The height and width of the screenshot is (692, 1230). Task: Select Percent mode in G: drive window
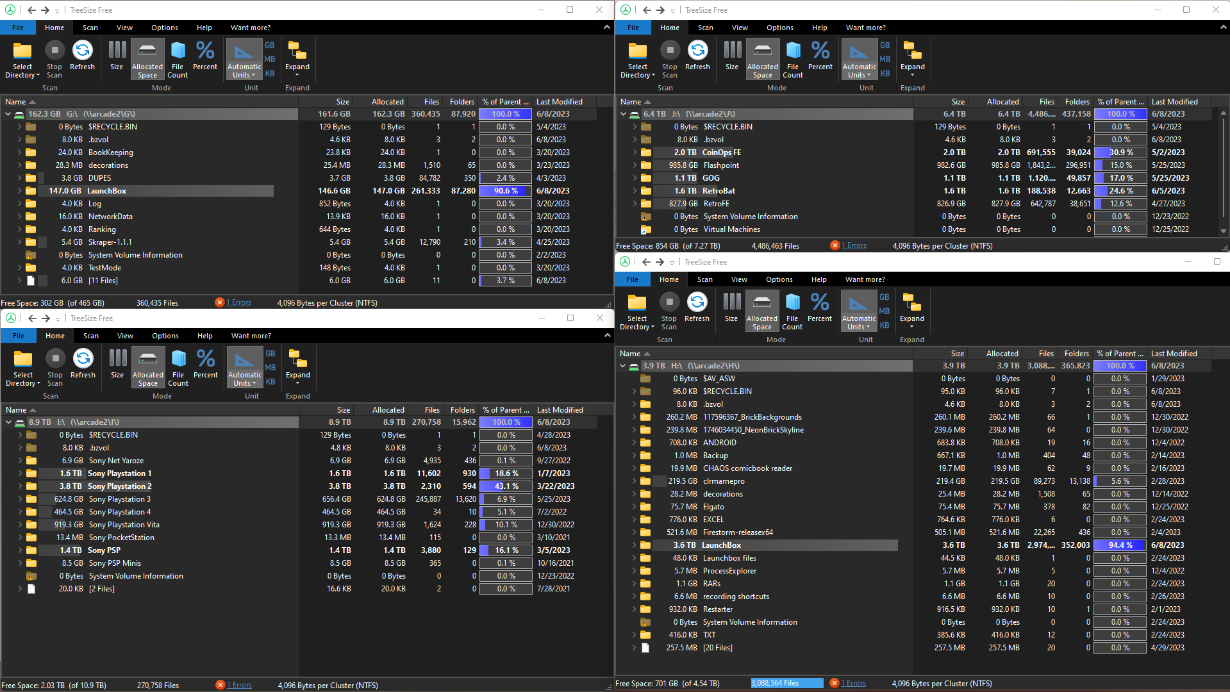point(205,56)
